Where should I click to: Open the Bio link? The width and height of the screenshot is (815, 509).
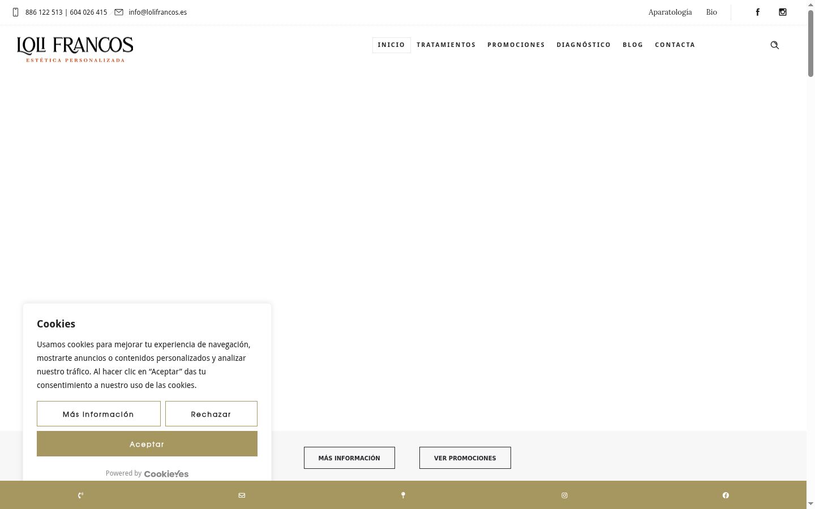711,12
